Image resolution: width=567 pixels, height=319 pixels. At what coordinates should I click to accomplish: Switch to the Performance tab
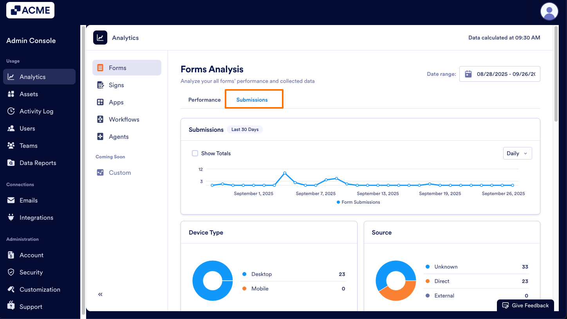[204, 100]
